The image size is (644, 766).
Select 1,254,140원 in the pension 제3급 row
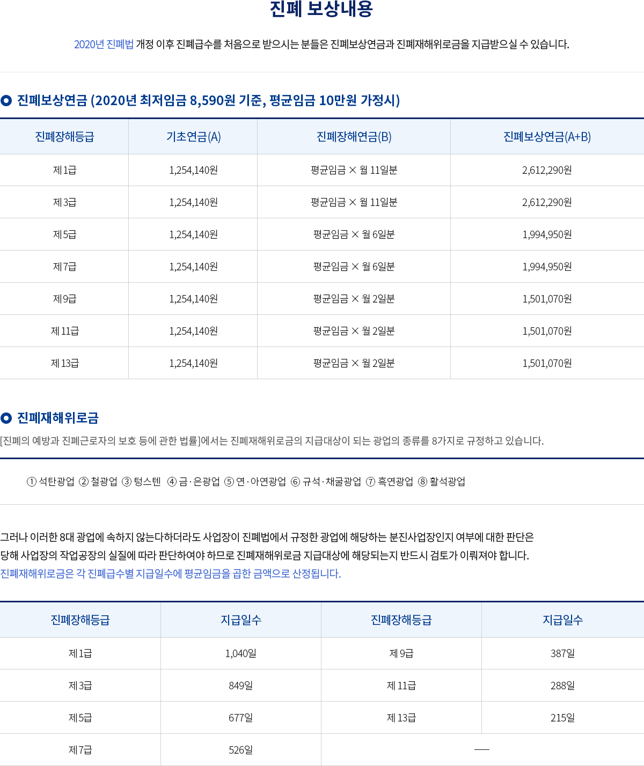tap(193, 202)
